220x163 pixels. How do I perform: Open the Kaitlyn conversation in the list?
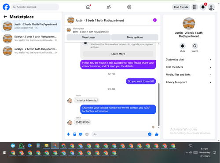tap(31, 39)
